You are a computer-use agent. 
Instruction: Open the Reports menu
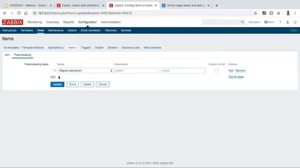point(68,22)
